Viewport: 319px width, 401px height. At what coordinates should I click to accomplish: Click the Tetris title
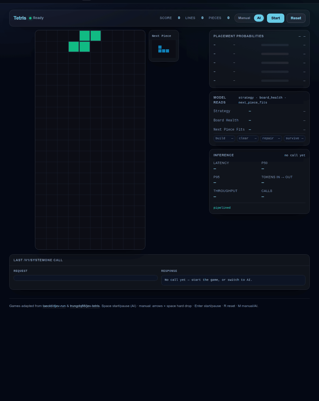pos(20,18)
